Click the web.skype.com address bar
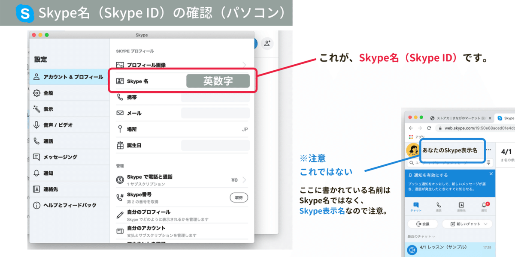 point(476,128)
